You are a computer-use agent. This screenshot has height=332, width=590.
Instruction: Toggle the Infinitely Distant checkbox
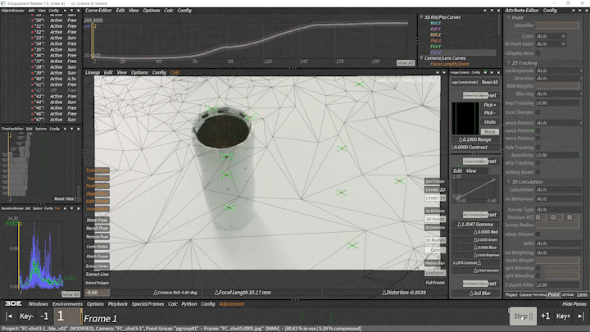pos(538,234)
